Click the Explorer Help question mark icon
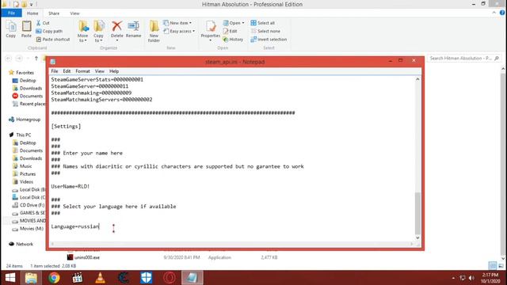Screen dimensions: 507x285 pyautogui.click(x=501, y=13)
